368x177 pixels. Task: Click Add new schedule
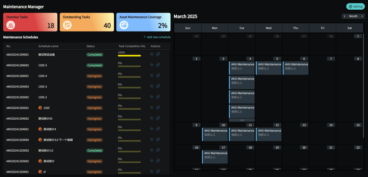[157, 37]
